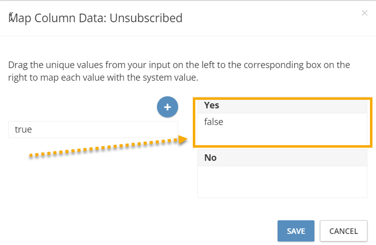Click instruction line starting "right to map"
This screenshot has width=376, height=245.
[x=103, y=78]
